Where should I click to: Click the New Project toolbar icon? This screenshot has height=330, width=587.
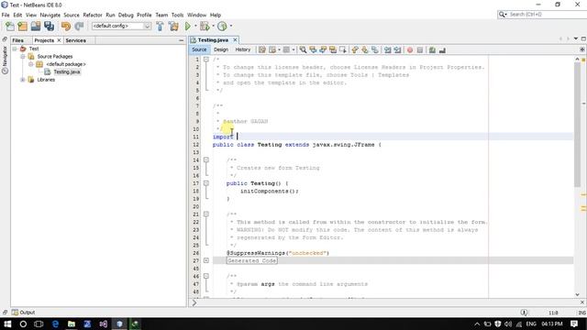(x=22, y=26)
